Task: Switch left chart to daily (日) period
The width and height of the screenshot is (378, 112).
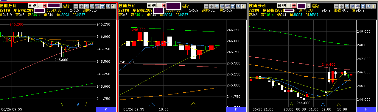Action: (30, 6)
